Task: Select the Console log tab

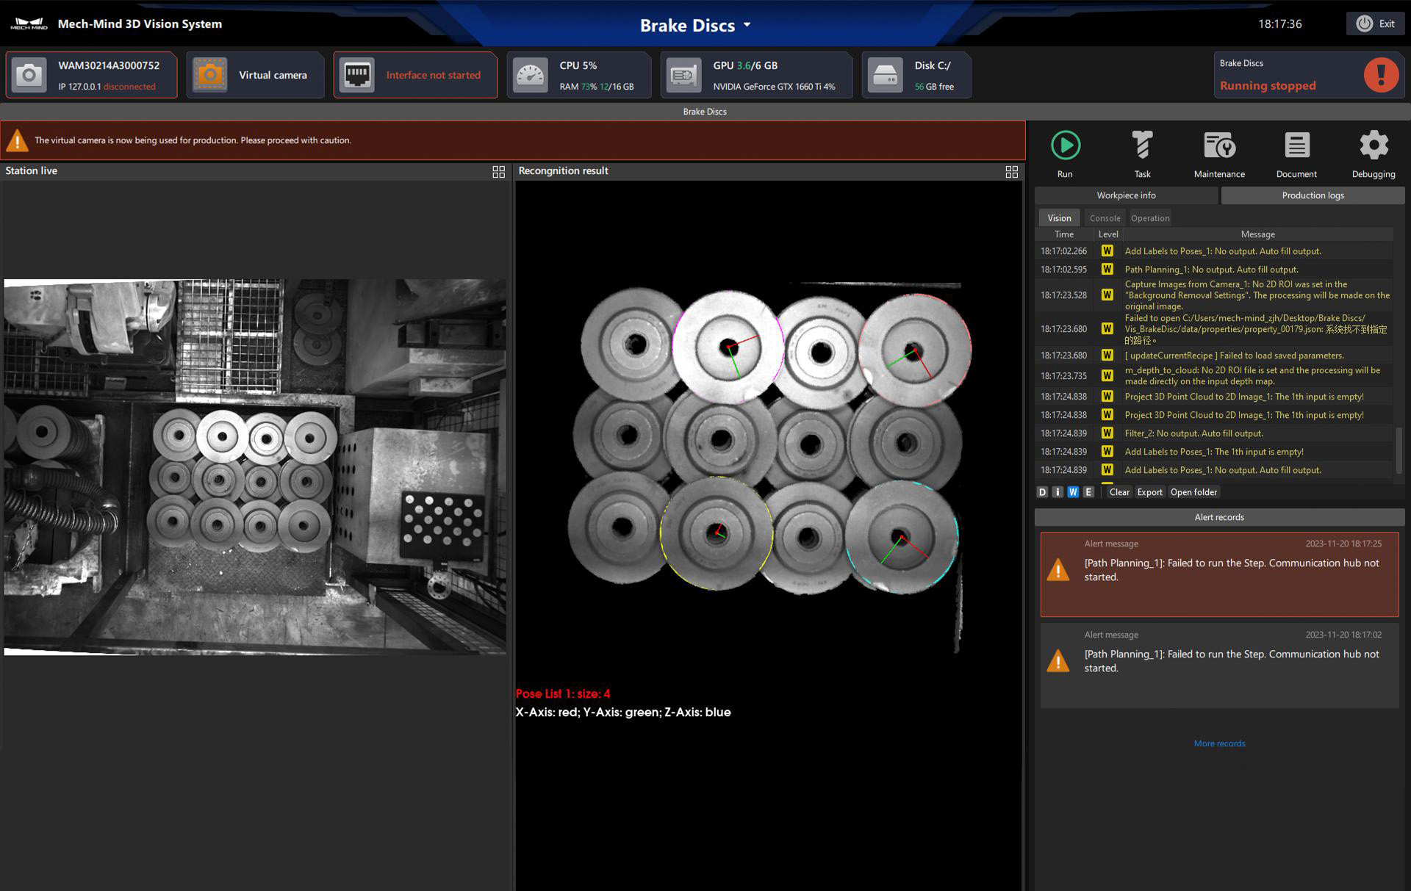Action: pos(1105,218)
